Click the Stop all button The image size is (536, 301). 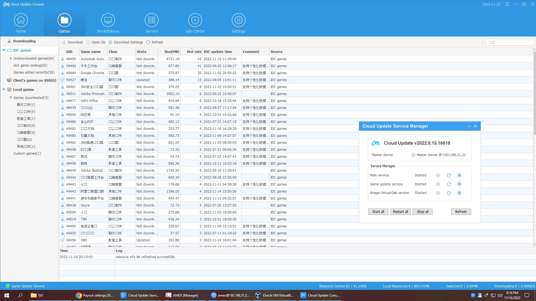(422, 212)
